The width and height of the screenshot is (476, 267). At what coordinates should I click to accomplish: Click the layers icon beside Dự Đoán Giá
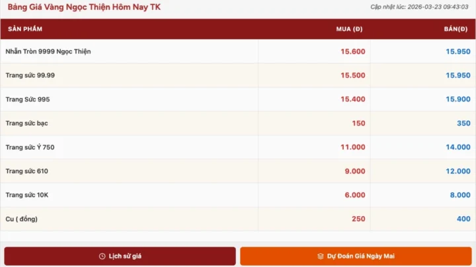pyautogui.click(x=321, y=256)
